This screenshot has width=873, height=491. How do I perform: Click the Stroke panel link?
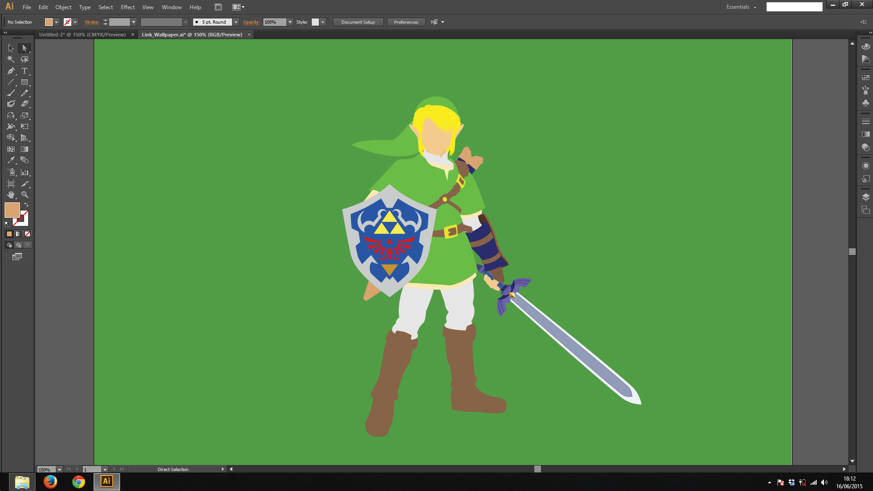click(91, 22)
